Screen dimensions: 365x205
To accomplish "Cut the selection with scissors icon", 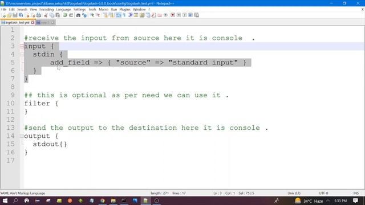I will [46, 15].
